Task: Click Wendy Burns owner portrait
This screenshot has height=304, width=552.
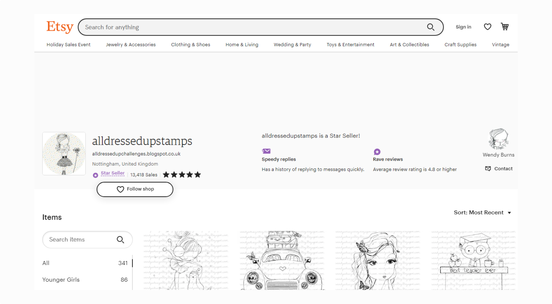Action: (498, 139)
